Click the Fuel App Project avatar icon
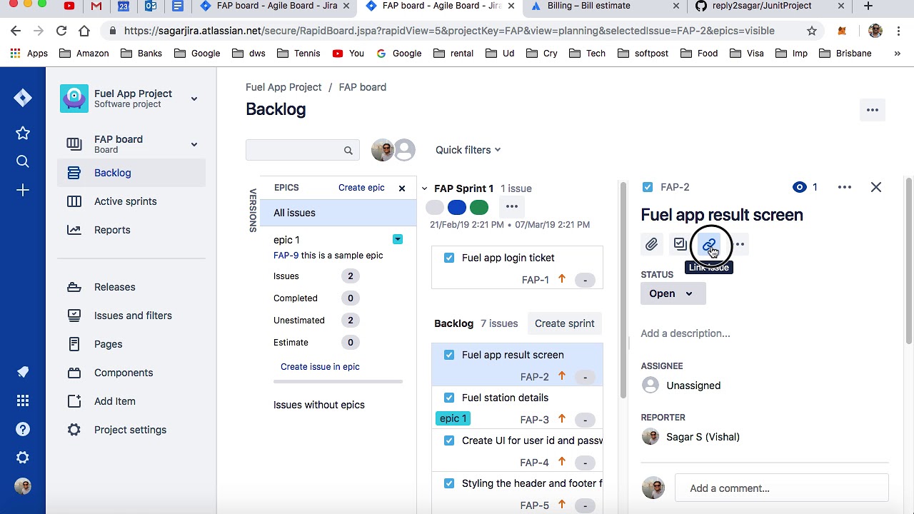 74,99
